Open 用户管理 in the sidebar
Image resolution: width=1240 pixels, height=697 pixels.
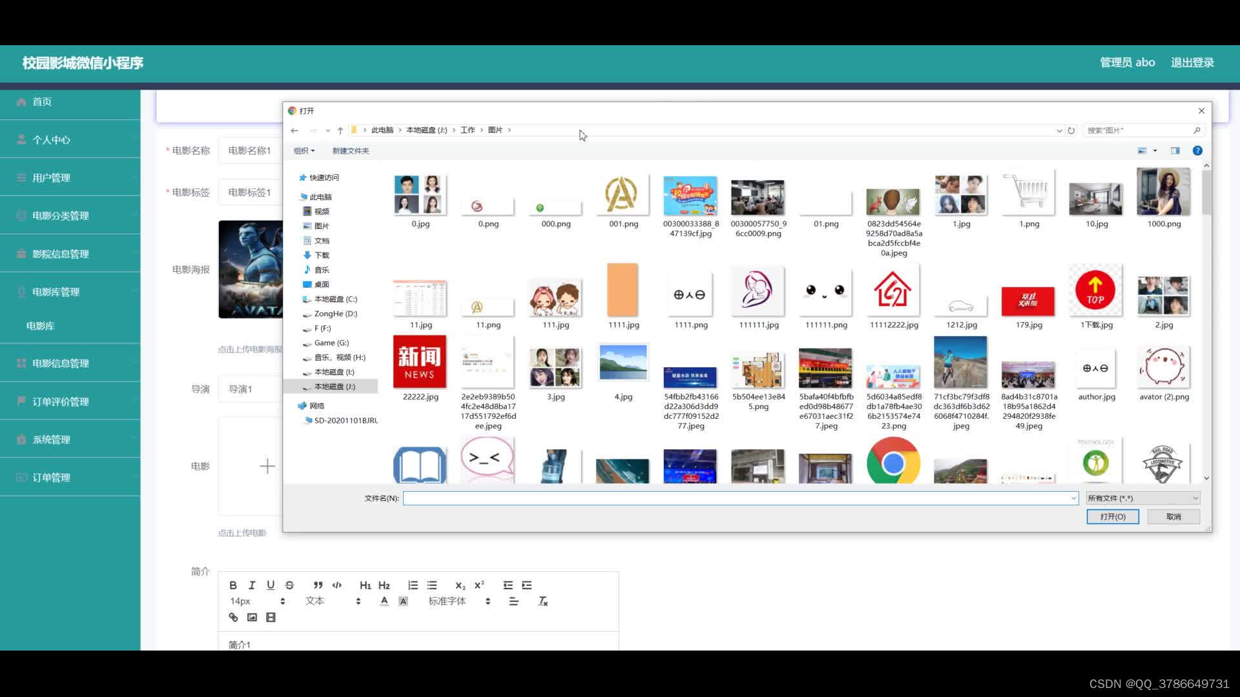[70, 177]
